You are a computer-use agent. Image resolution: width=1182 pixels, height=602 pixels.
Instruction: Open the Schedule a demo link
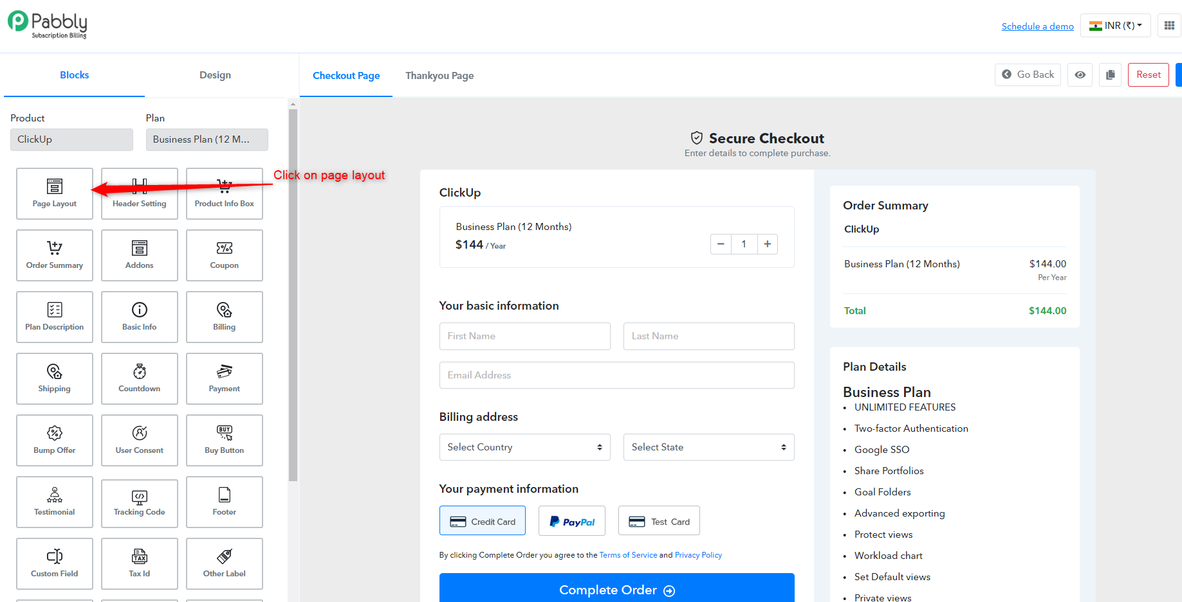[1037, 26]
